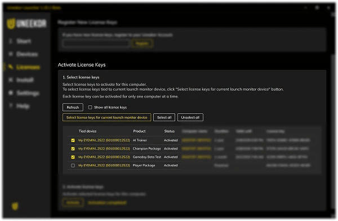
Task: Open the Start page icon
Action: pyautogui.click(x=11, y=41)
